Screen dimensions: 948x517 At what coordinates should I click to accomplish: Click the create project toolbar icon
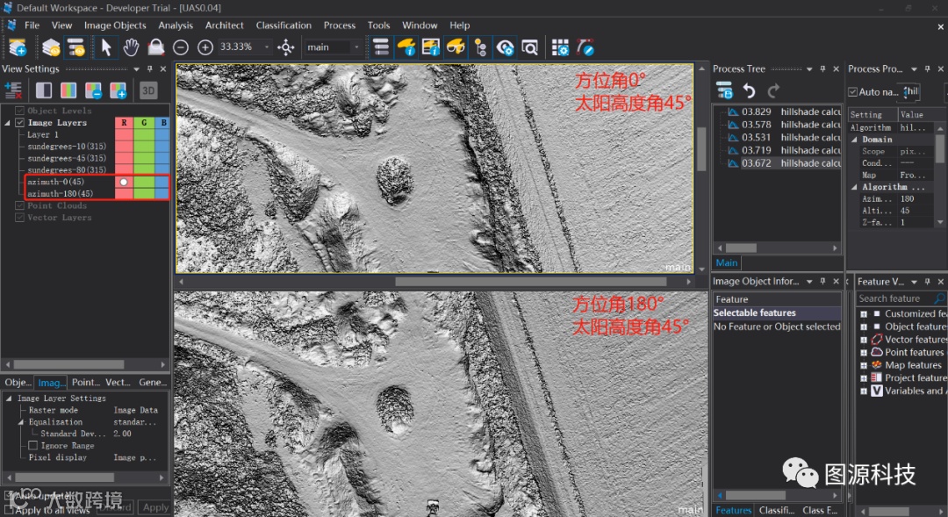point(18,47)
